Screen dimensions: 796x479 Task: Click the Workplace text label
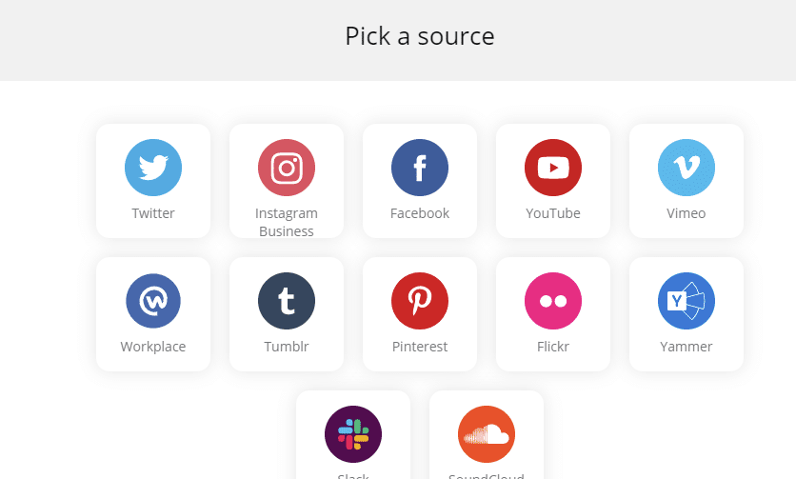click(153, 347)
